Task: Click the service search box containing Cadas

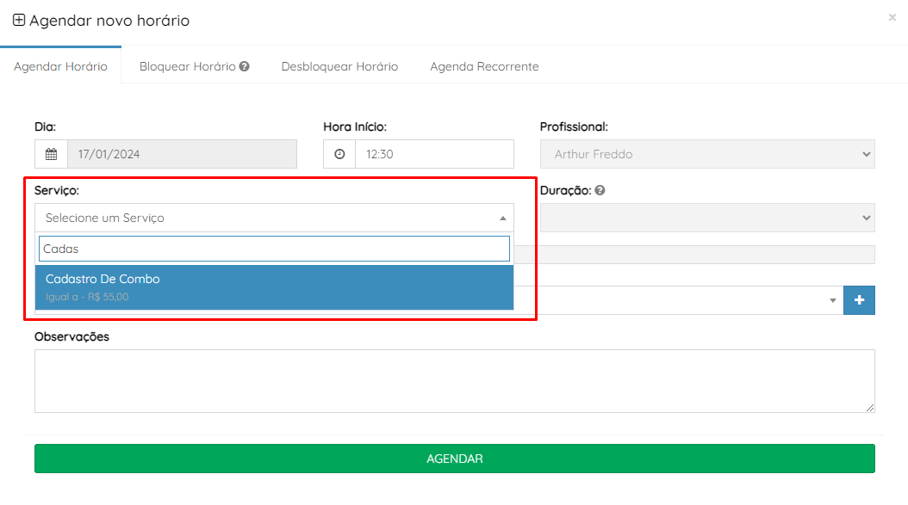Action: pyautogui.click(x=274, y=249)
